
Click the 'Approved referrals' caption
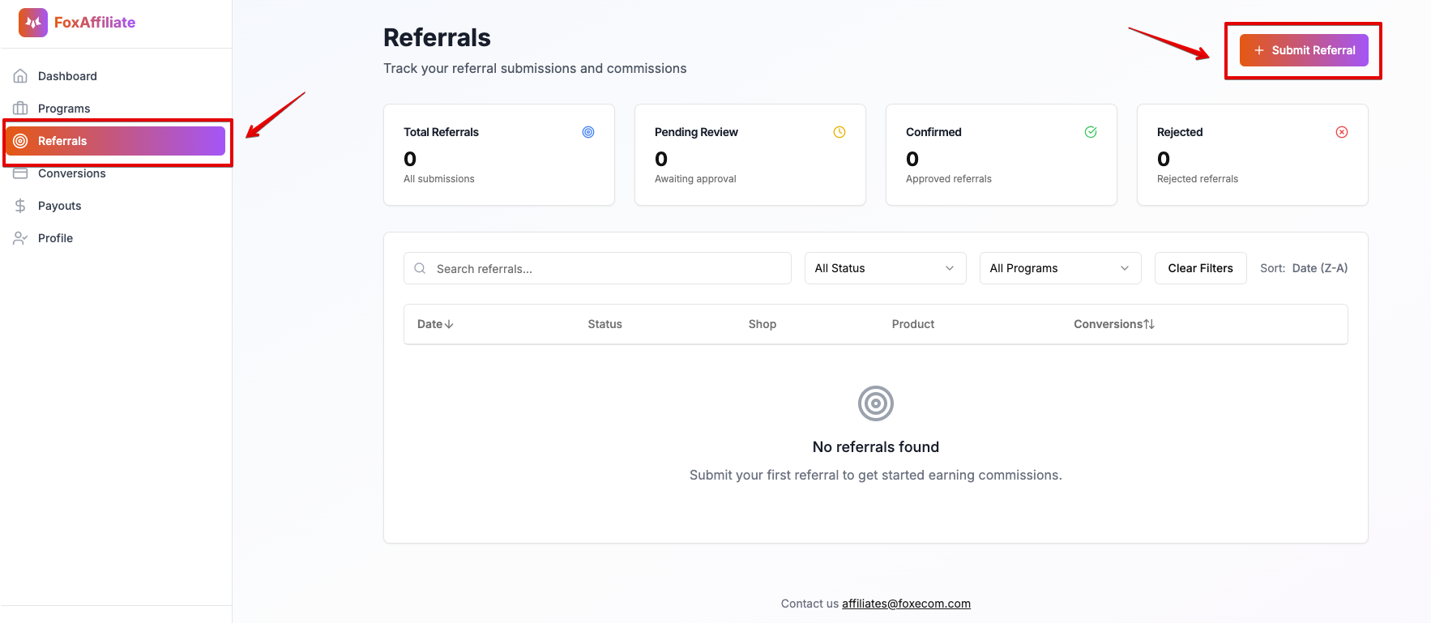click(949, 179)
